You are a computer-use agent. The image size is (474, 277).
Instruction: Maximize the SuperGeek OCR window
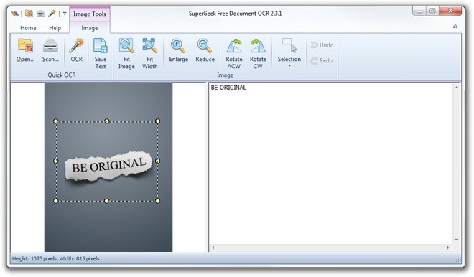pos(432,11)
